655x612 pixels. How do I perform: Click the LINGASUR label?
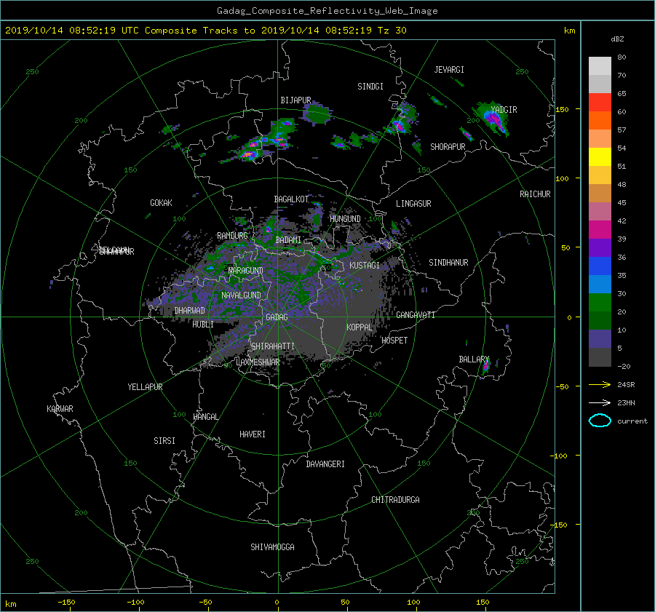click(413, 204)
